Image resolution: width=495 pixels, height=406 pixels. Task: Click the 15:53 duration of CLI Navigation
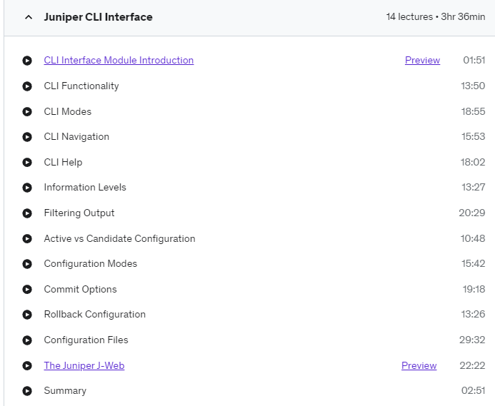[474, 136]
